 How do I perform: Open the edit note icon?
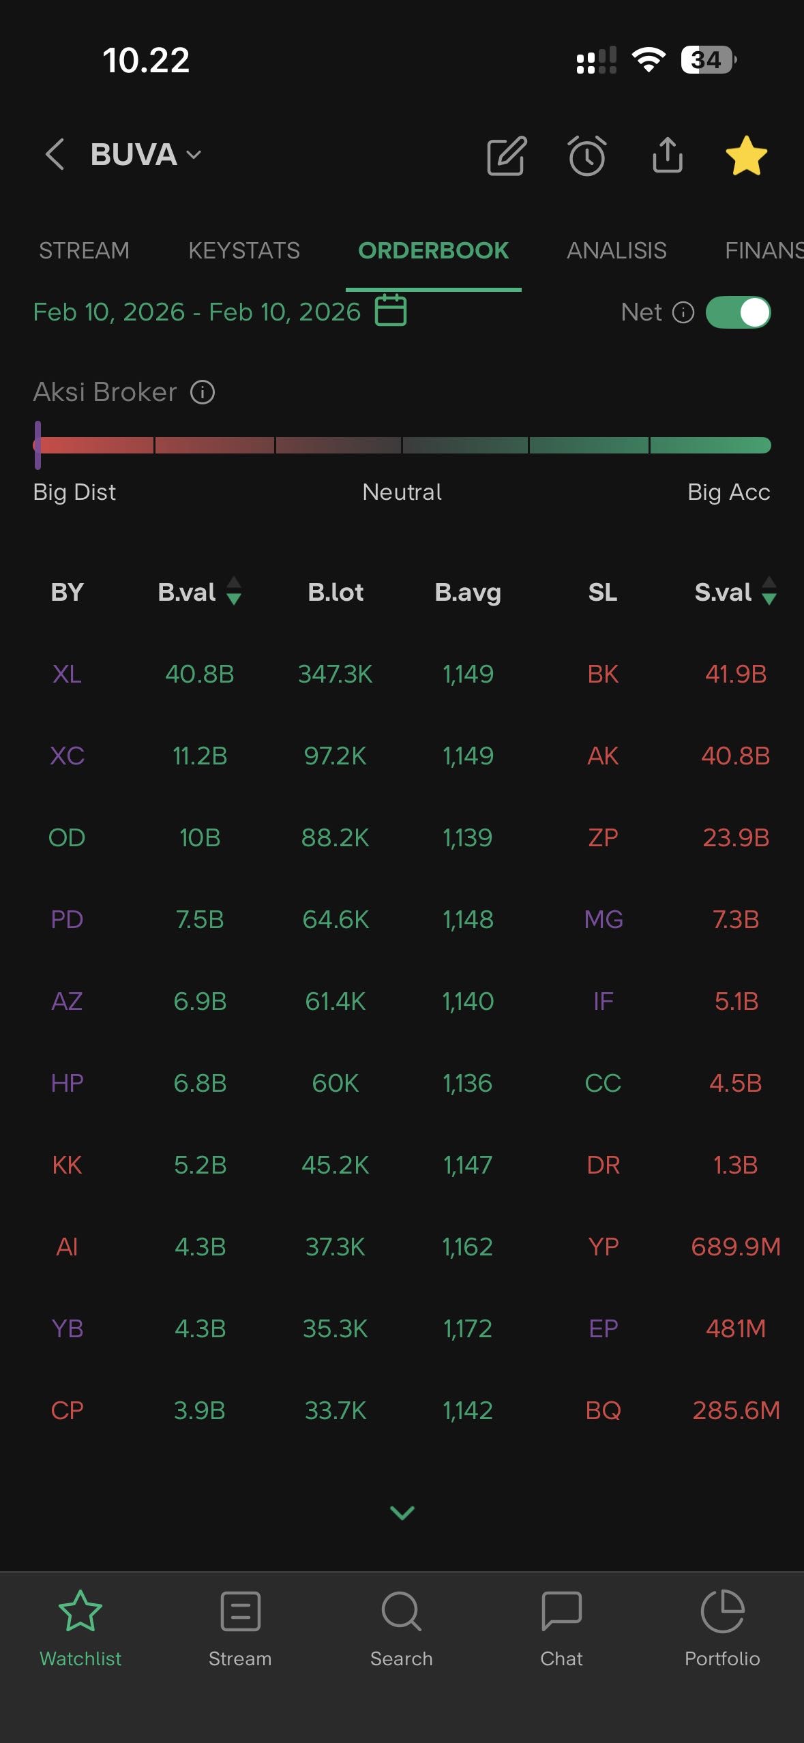[x=507, y=156]
